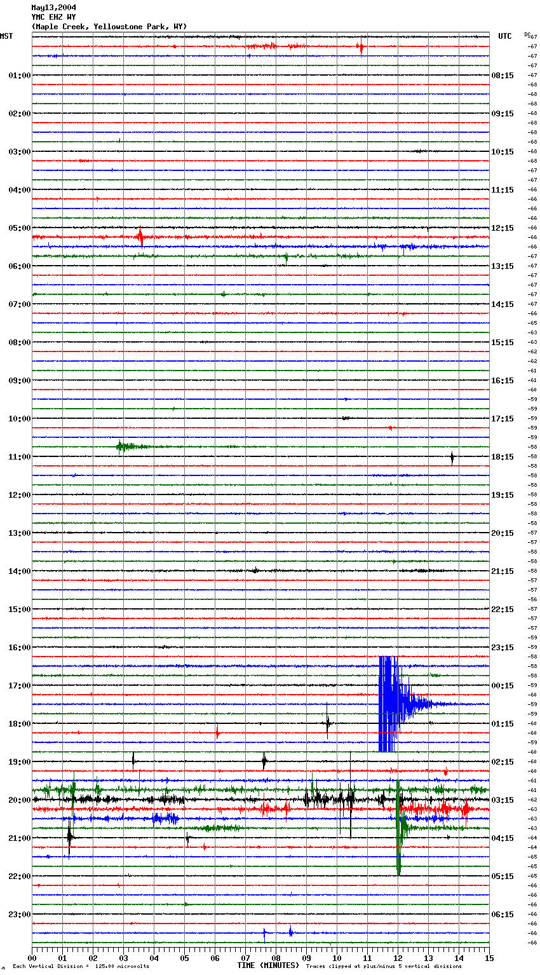The width and height of the screenshot is (540, 975).
Task: Click the DC offset column header
Action: pyautogui.click(x=528, y=34)
